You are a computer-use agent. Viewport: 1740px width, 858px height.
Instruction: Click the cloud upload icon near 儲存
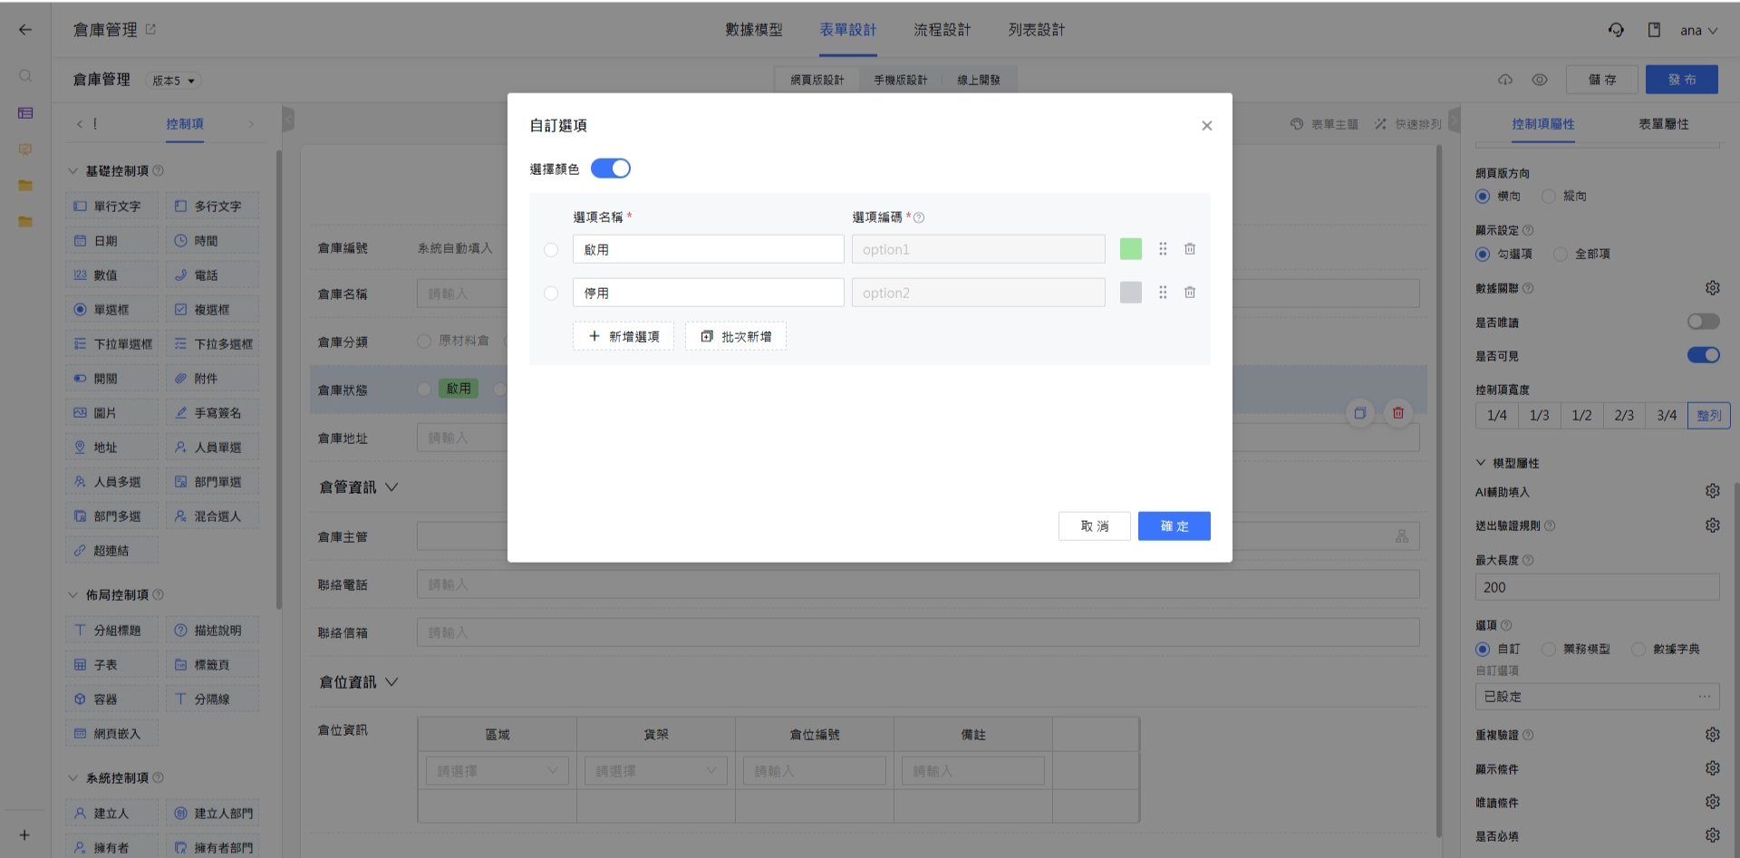tap(1505, 80)
